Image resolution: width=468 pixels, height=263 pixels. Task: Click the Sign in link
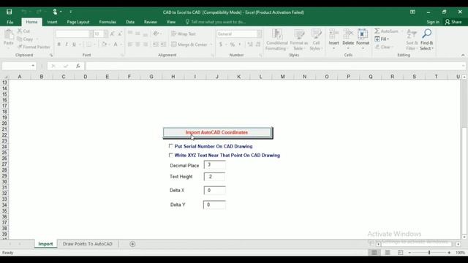click(x=433, y=22)
